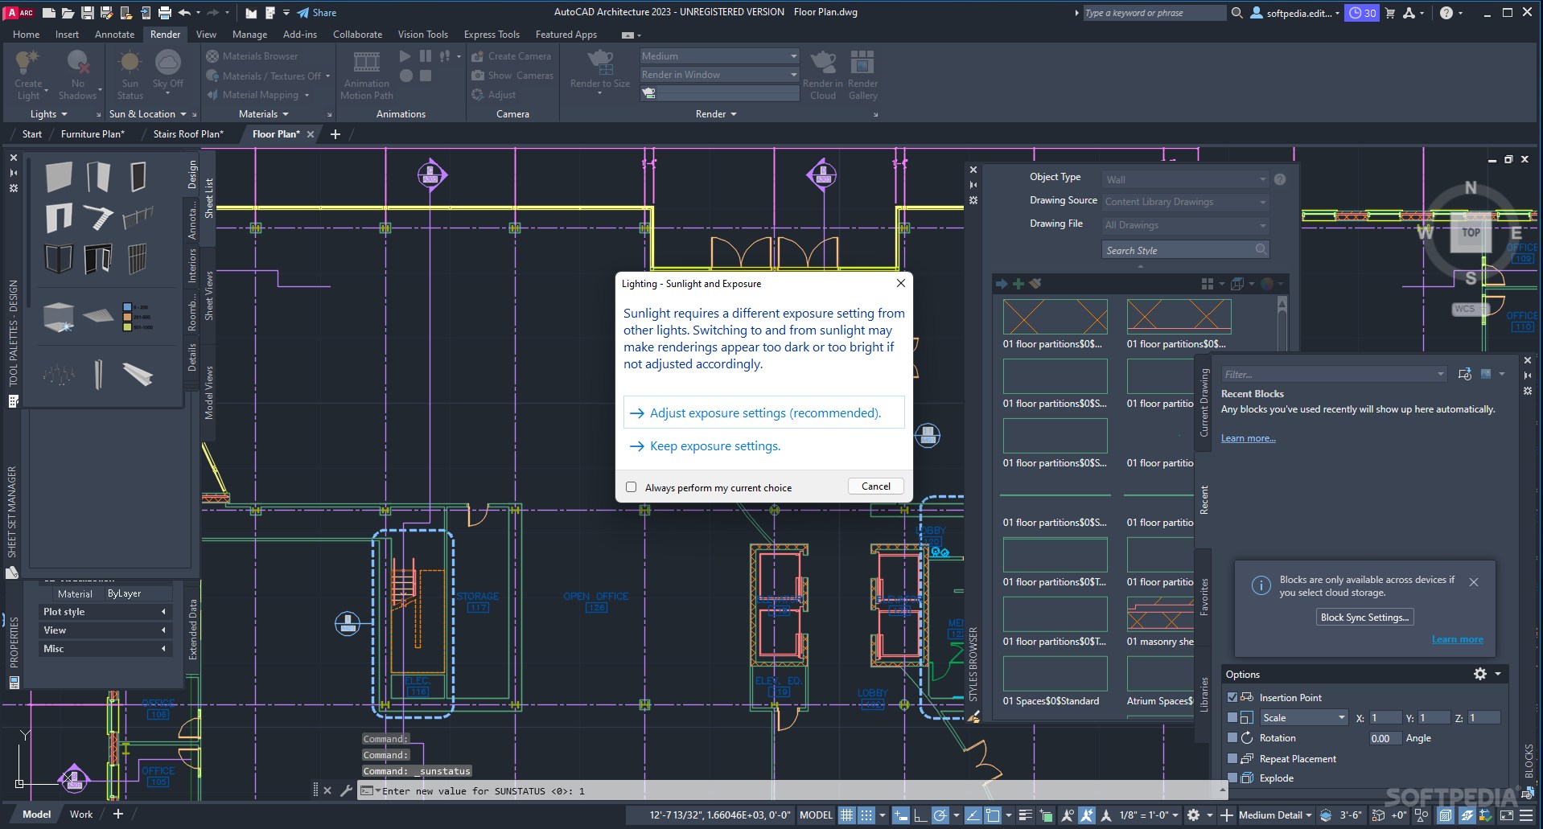1543x829 pixels.
Task: Enable the Scale checkbox in Blocks options
Action: (x=1232, y=717)
